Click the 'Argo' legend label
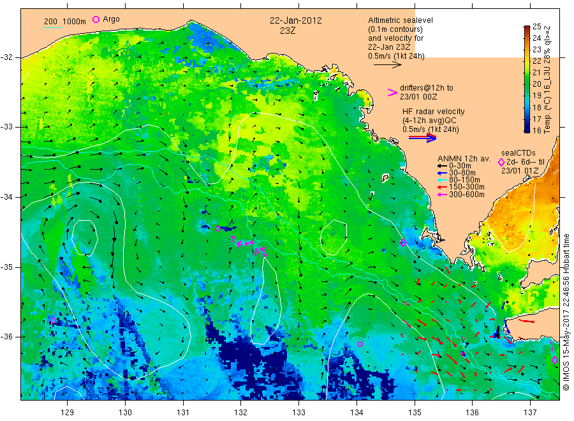This screenshot has height=421, width=574. coord(111,19)
